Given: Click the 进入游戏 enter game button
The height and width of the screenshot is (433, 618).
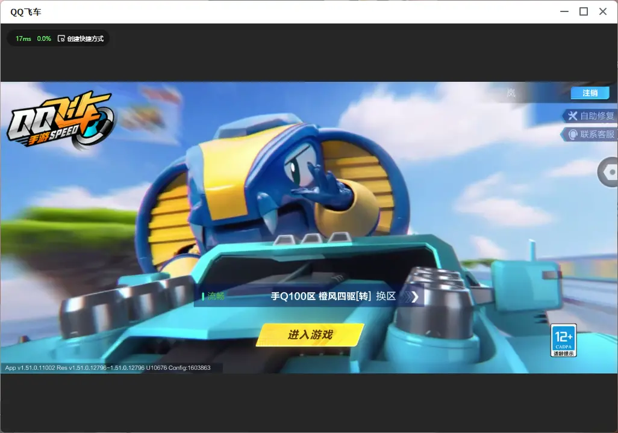Looking at the screenshot, I should tap(310, 334).
